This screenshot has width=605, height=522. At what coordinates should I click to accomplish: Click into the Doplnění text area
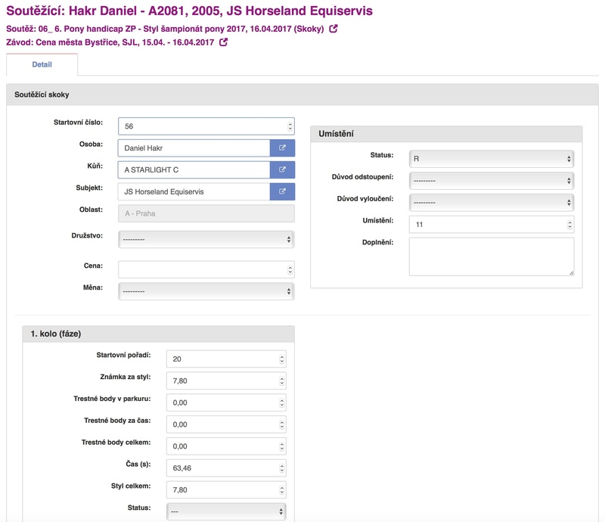pyautogui.click(x=491, y=256)
